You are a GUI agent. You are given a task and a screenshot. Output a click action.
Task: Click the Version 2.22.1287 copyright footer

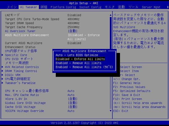click(x=84, y=123)
